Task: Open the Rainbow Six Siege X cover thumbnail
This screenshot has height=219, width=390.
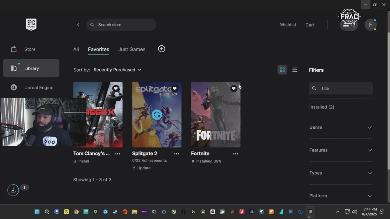Action: click(98, 115)
